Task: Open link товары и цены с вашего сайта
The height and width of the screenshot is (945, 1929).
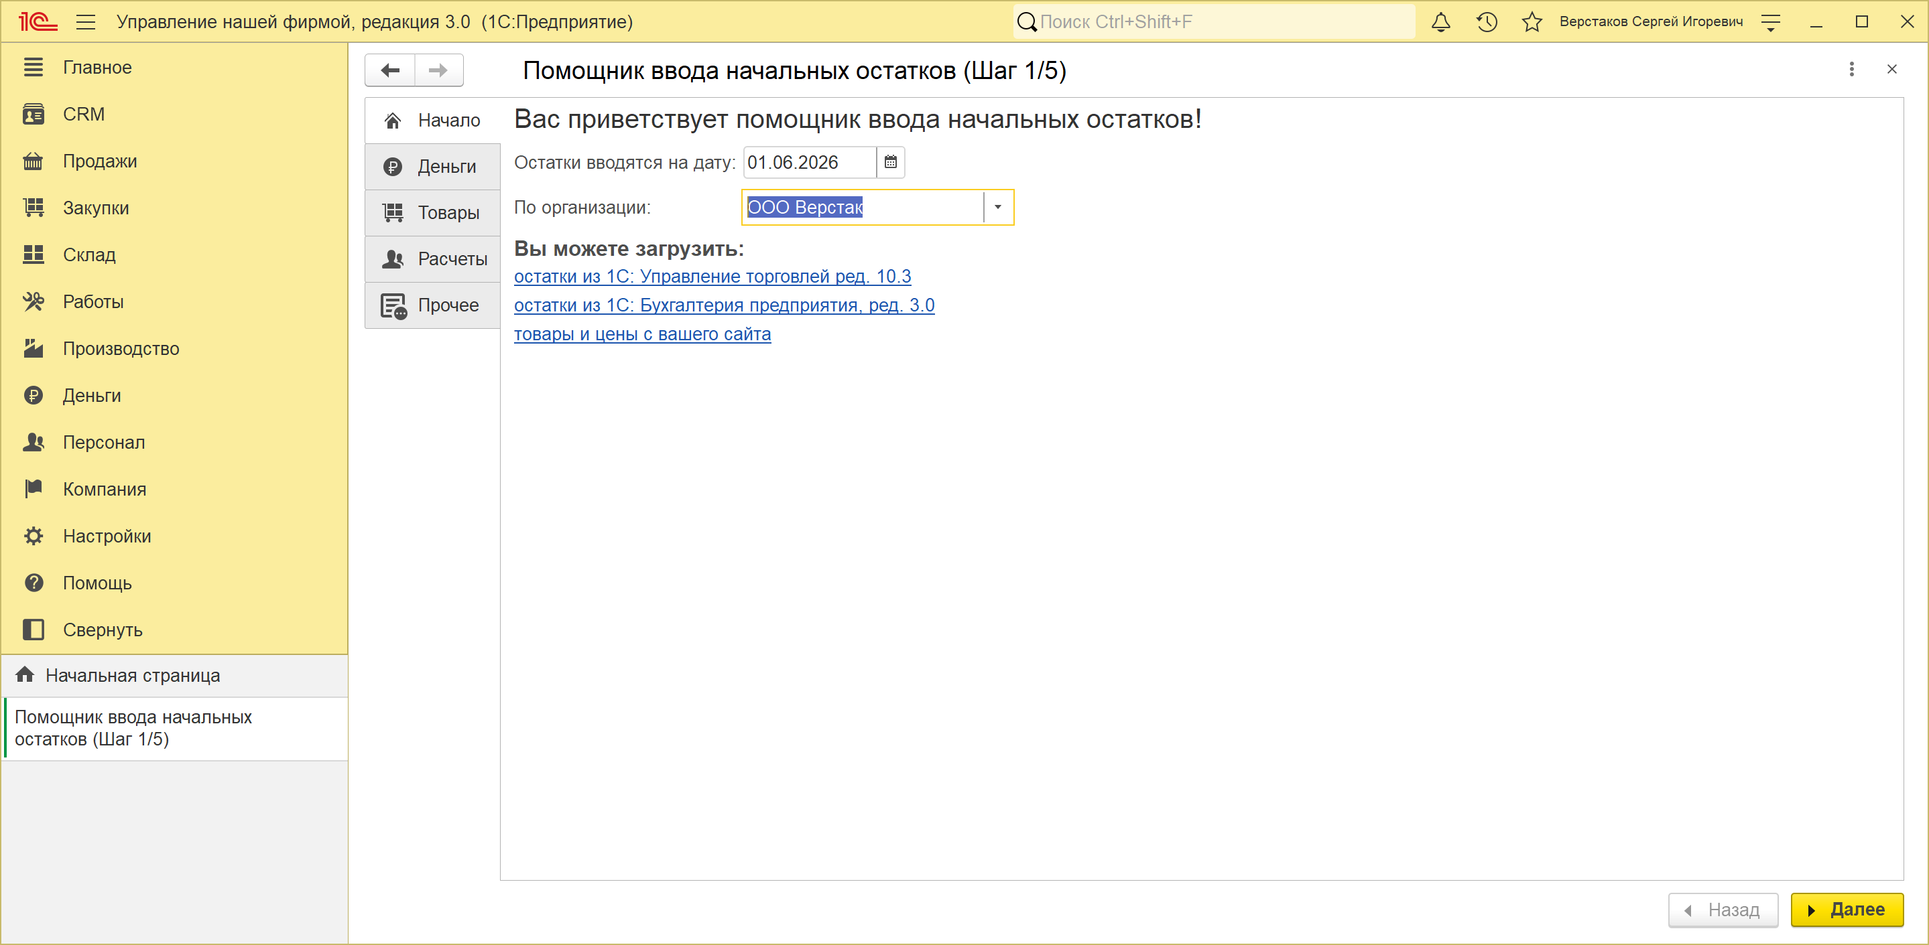Action: tap(643, 334)
